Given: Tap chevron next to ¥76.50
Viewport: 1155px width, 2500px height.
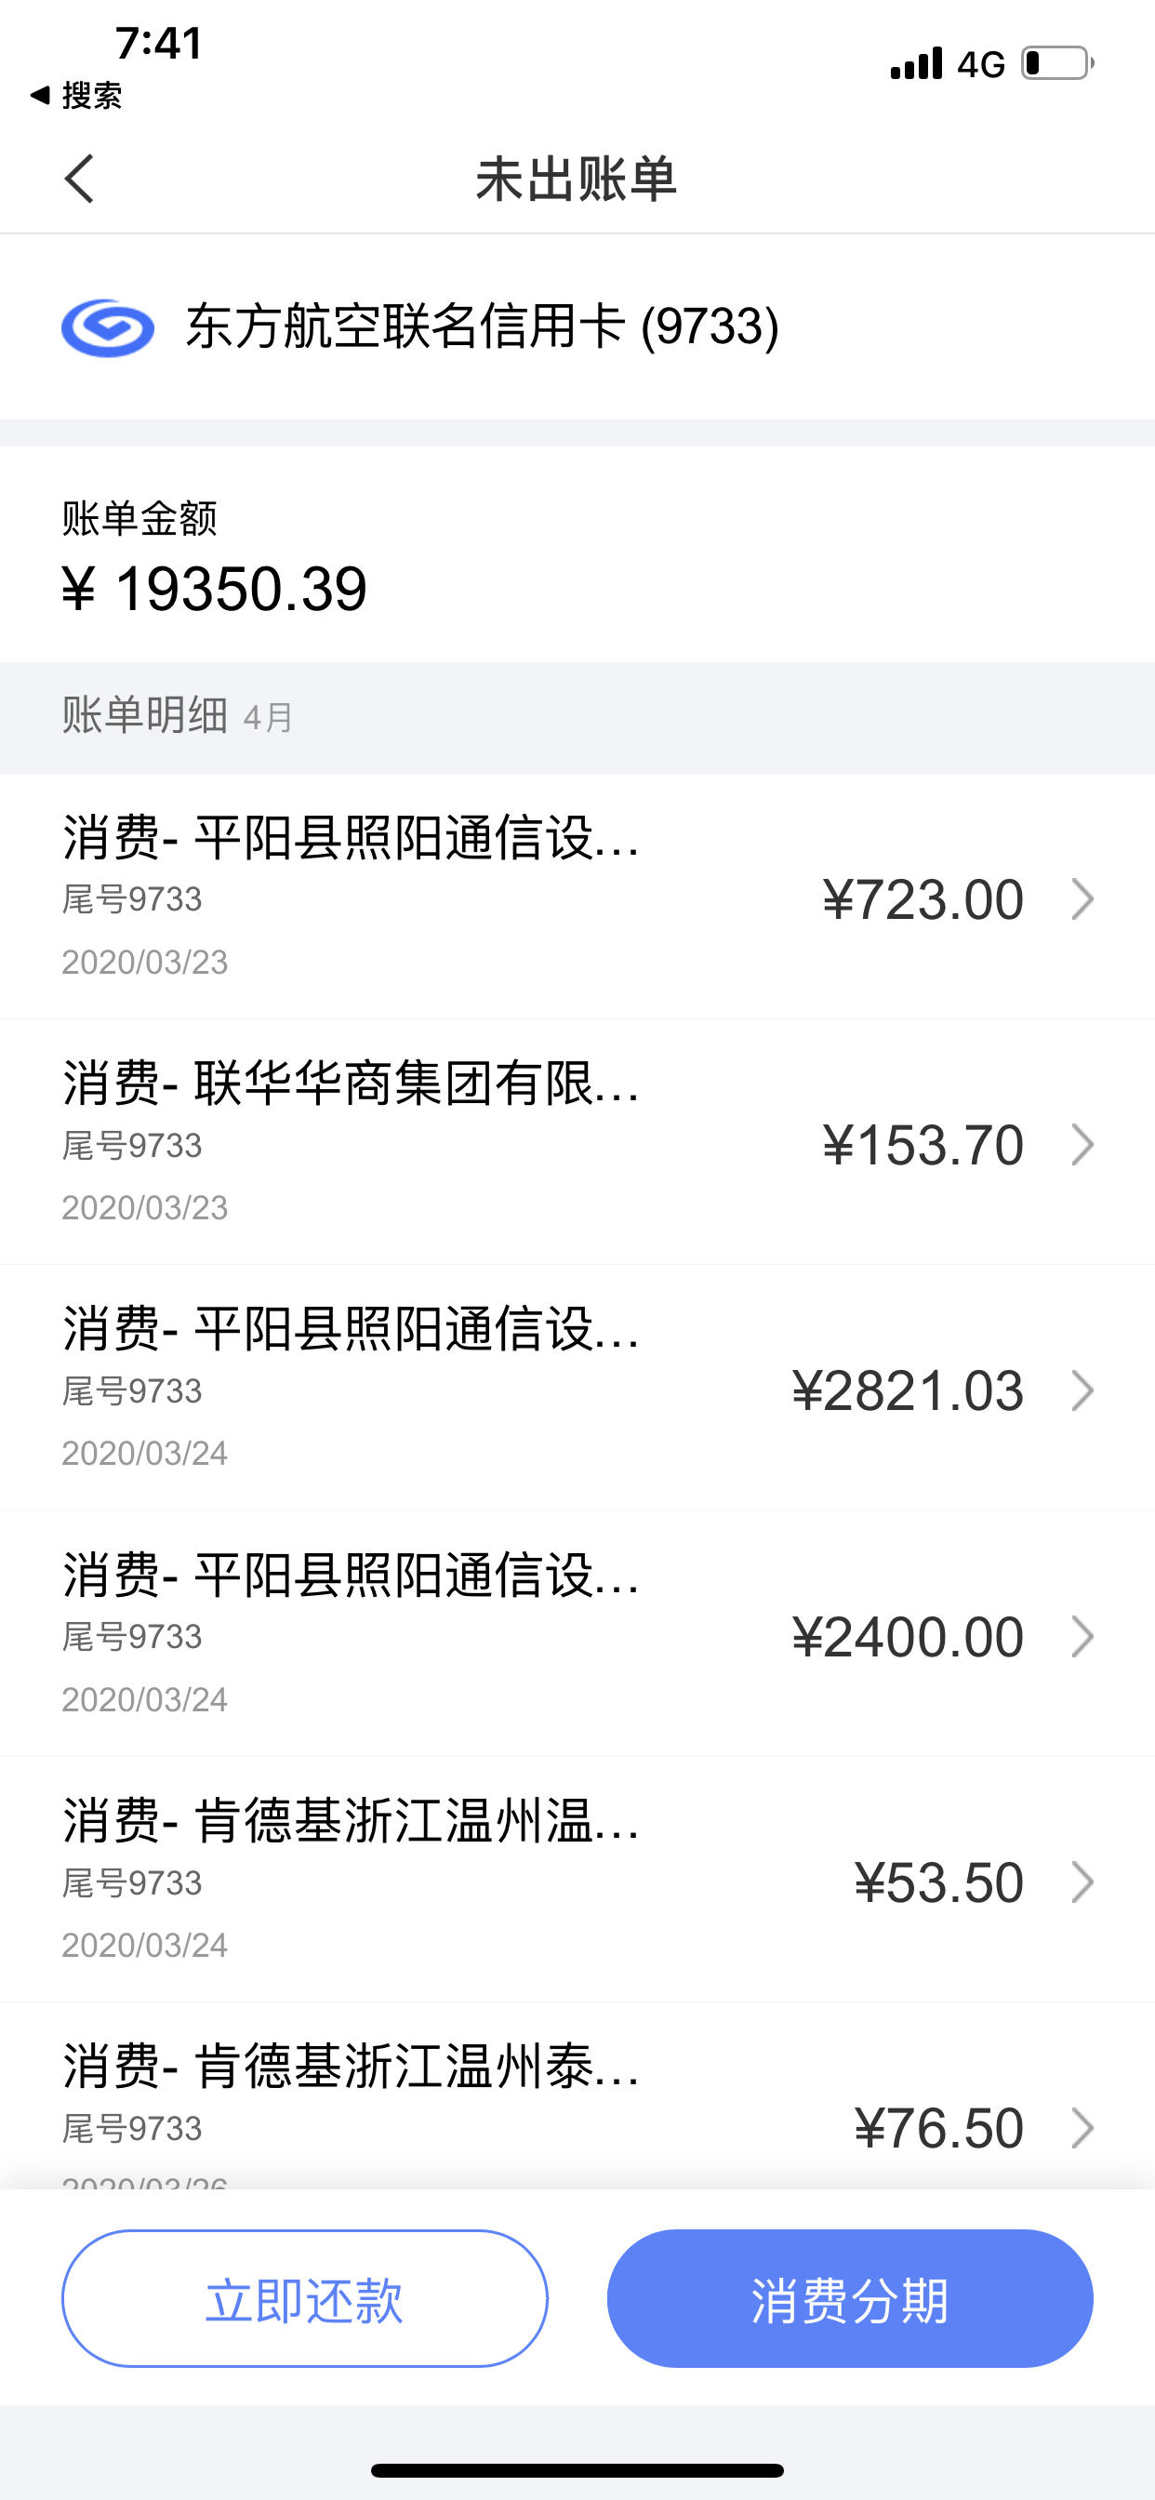Looking at the screenshot, I should [1082, 2127].
